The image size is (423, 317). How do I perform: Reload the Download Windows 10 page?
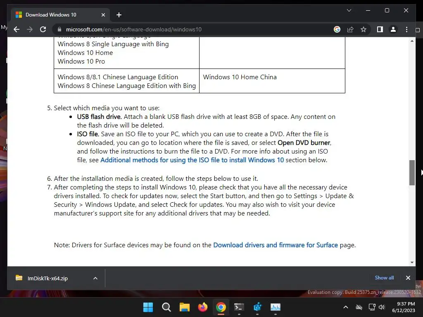pos(43,29)
